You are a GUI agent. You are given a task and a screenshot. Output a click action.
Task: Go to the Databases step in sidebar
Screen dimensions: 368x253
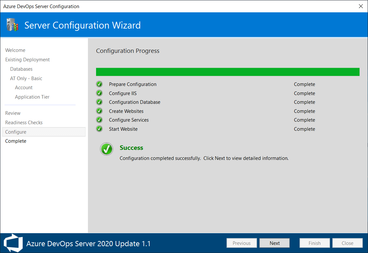click(x=21, y=69)
